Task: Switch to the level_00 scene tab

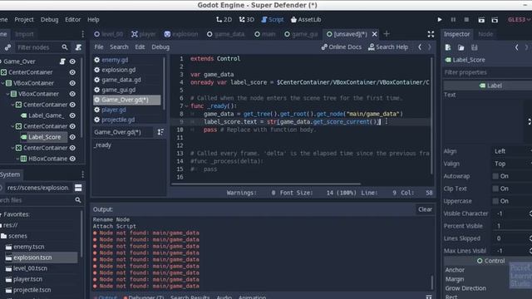Action: 109,34
